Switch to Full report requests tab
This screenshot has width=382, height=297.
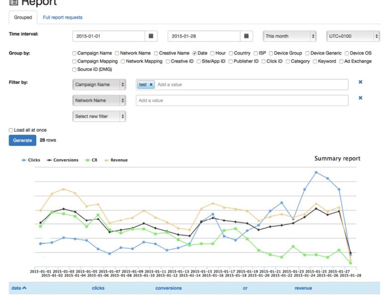click(63, 17)
